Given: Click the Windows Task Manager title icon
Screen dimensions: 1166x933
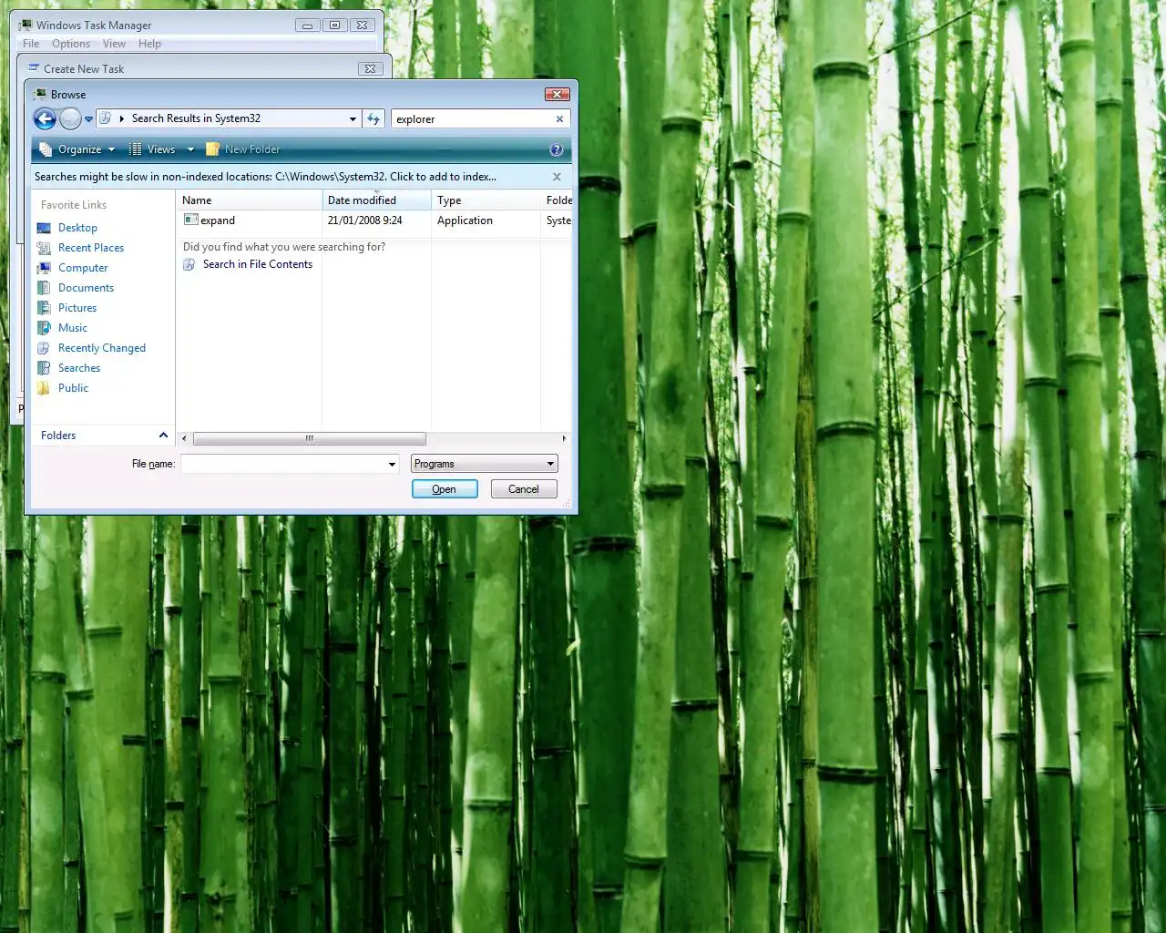Looking at the screenshot, I should 26,25.
